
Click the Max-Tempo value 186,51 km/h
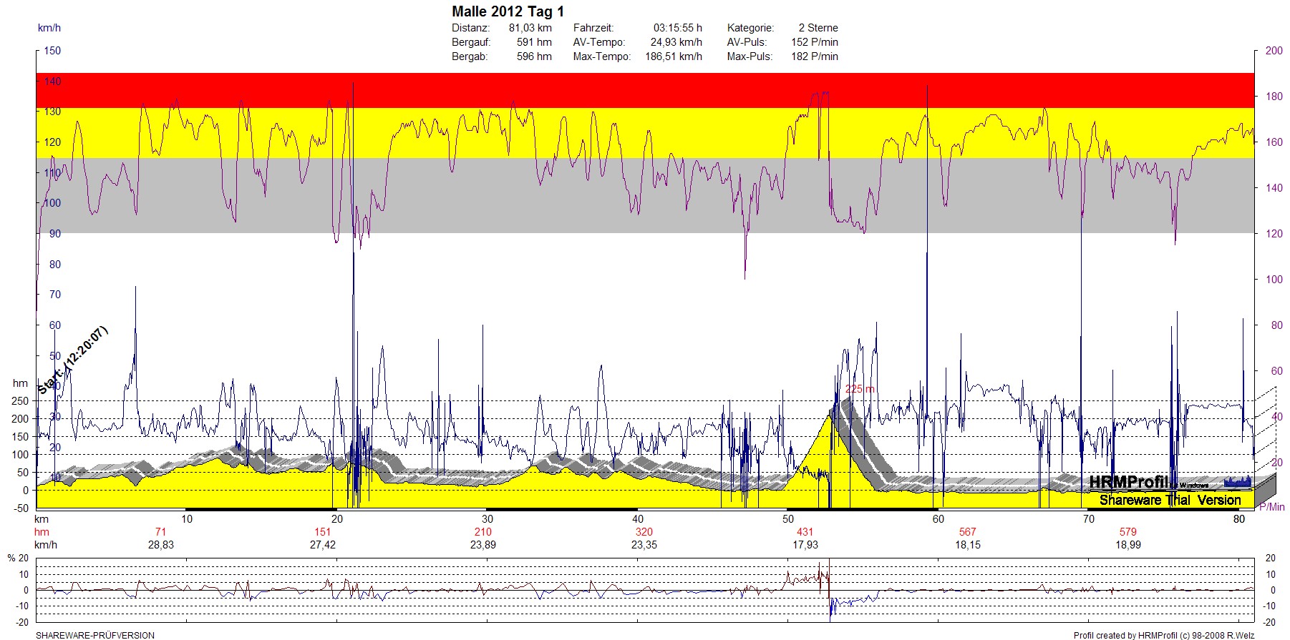pyautogui.click(x=673, y=56)
